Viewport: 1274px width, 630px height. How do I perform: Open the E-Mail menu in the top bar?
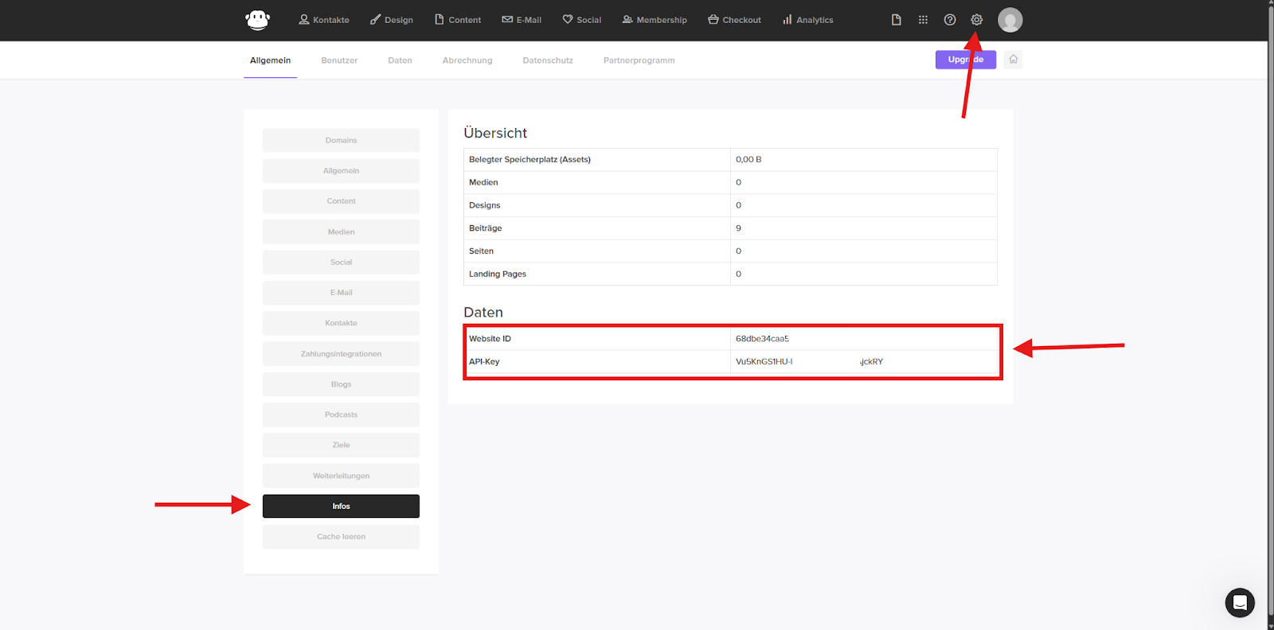[x=522, y=20]
